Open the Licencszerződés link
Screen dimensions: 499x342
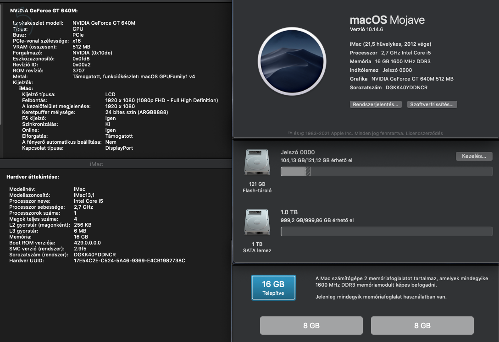point(424,133)
